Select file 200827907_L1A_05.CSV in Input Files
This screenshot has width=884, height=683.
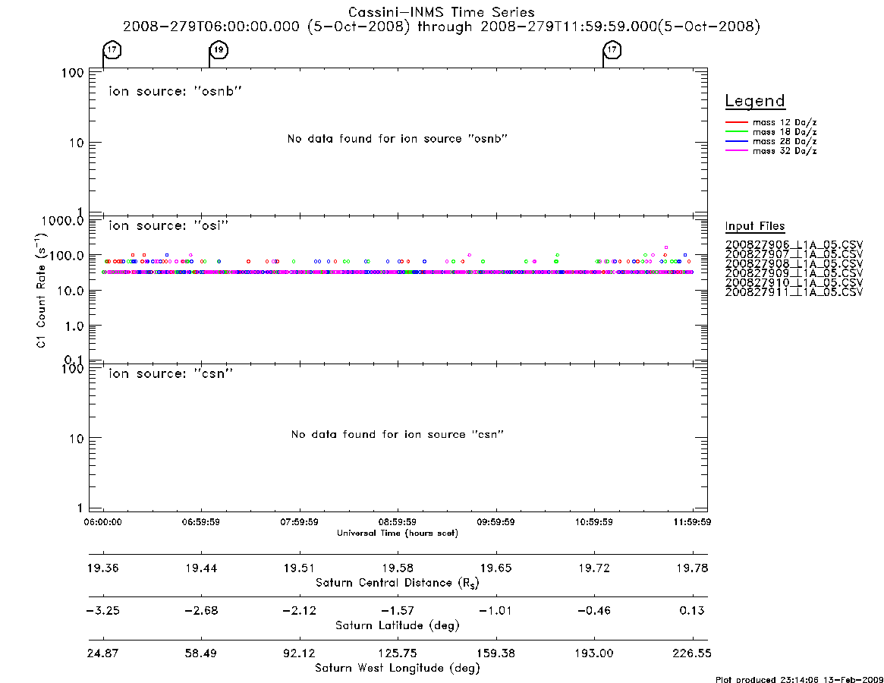click(794, 254)
